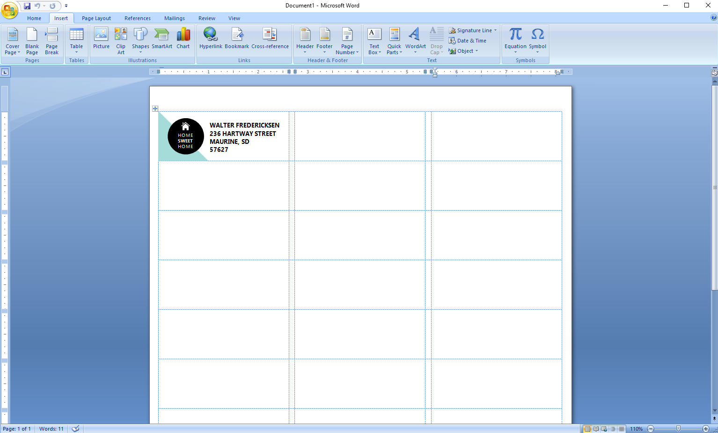This screenshot has height=433, width=718.
Task: Select the table move handle above labels
Action: click(155, 108)
